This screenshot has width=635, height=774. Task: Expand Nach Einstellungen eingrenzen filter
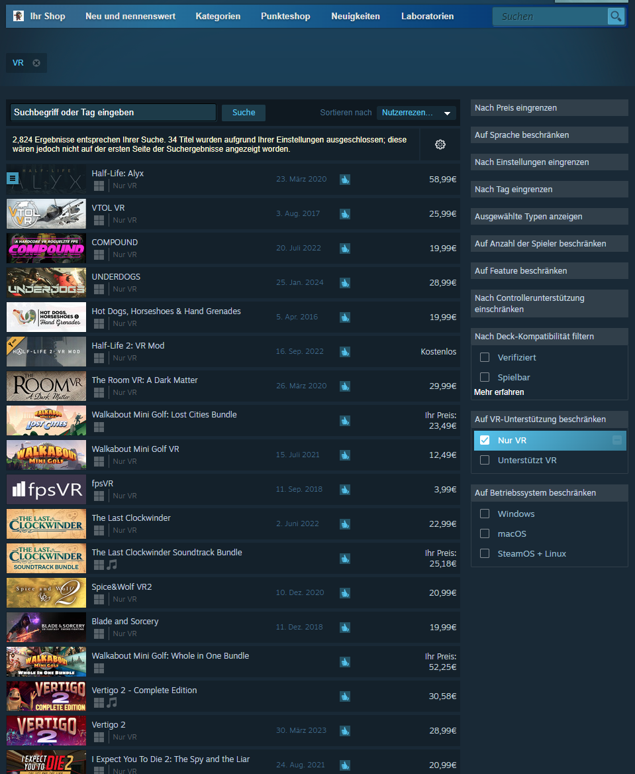click(549, 162)
